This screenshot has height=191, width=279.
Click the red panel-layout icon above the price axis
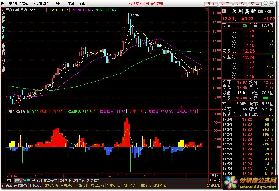[x=206, y=10]
